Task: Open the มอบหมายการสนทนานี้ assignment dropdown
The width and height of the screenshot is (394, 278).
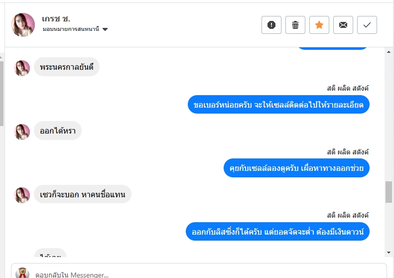Action: [75, 29]
